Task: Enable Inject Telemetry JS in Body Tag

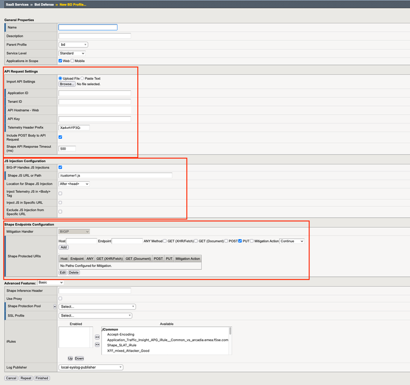Action: coord(60,193)
